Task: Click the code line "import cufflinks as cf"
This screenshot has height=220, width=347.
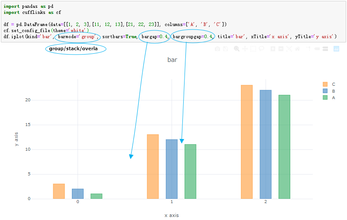Action: (32, 12)
